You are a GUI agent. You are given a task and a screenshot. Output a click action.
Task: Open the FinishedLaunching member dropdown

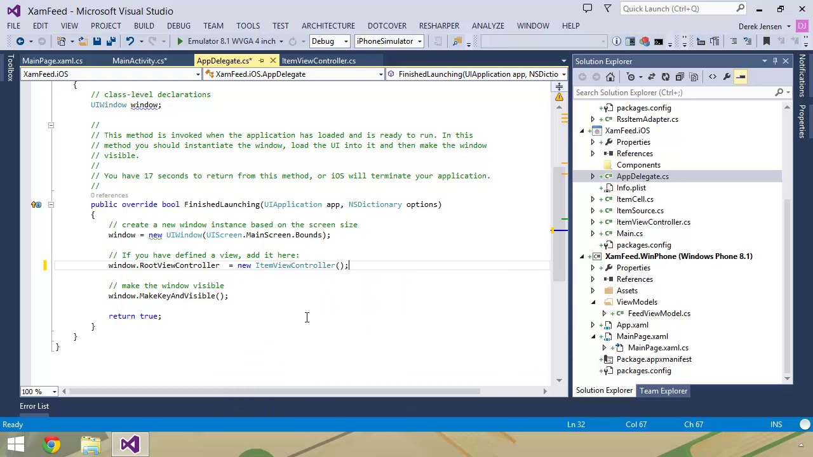coord(563,74)
